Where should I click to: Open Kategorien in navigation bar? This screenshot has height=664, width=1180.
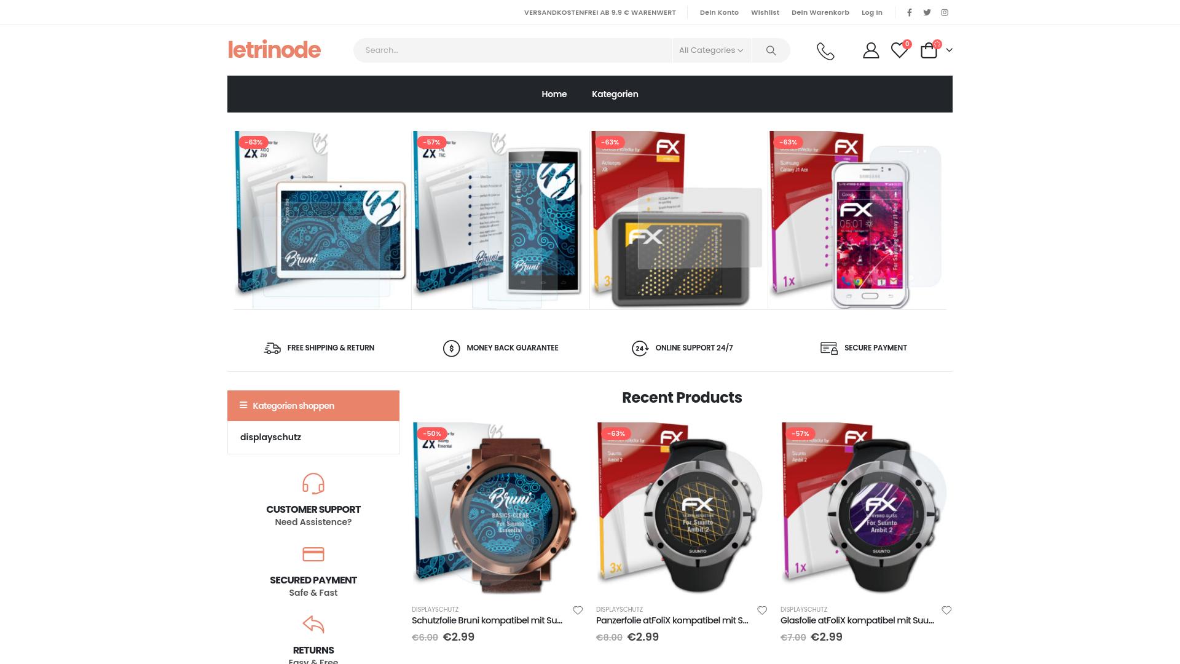[x=615, y=94]
